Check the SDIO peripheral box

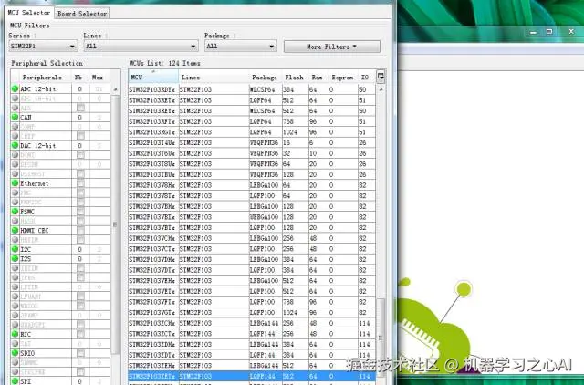80,353
